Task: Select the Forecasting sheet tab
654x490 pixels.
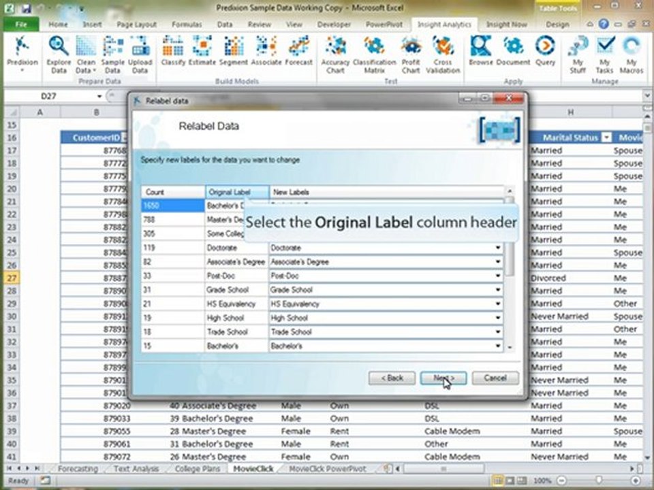Action: 78,468
